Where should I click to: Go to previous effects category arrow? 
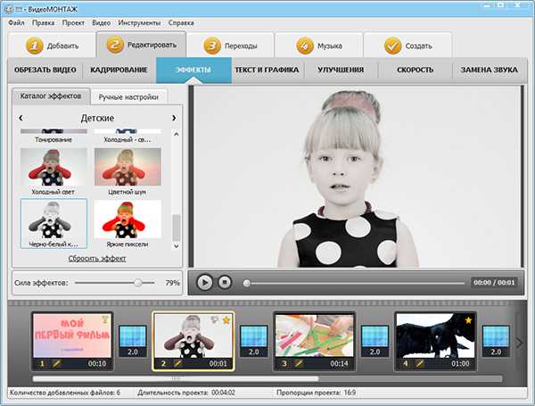click(x=21, y=118)
